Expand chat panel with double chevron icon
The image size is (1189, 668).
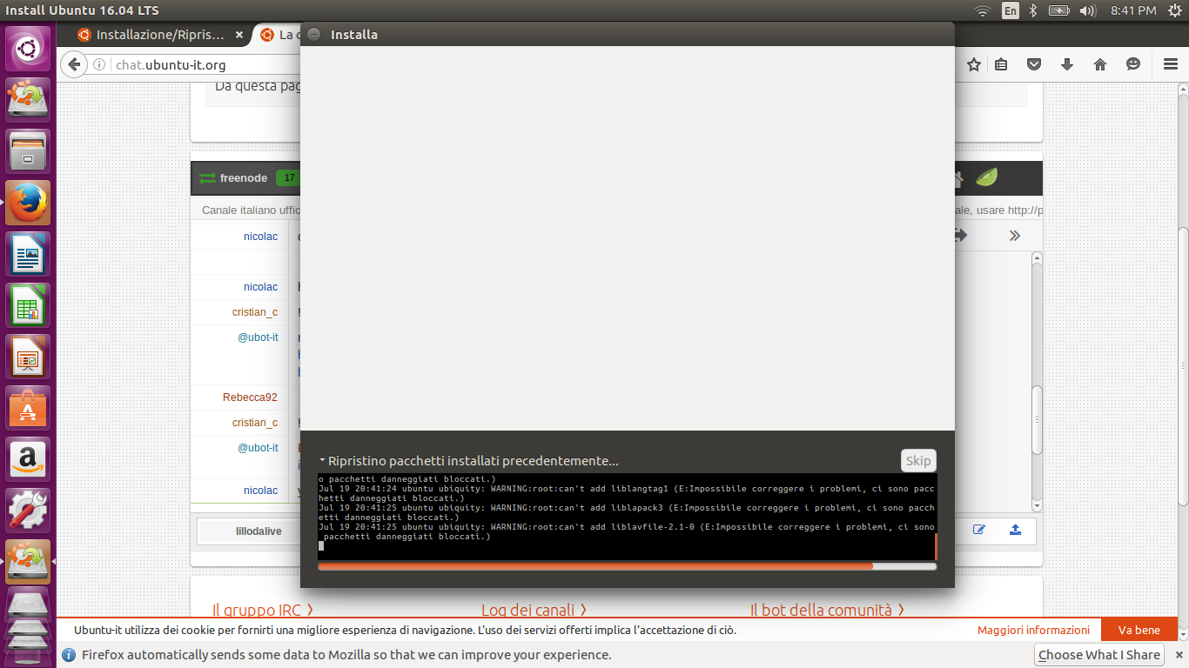1014,236
